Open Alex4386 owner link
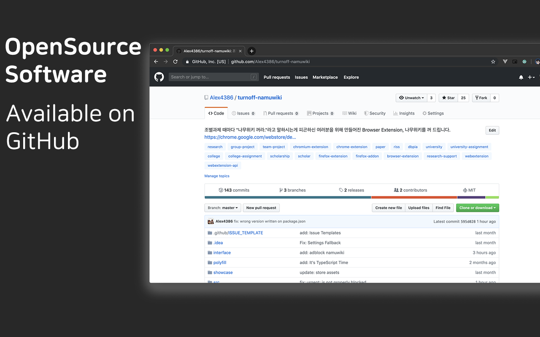Image resolution: width=540 pixels, height=337 pixels. tap(221, 97)
